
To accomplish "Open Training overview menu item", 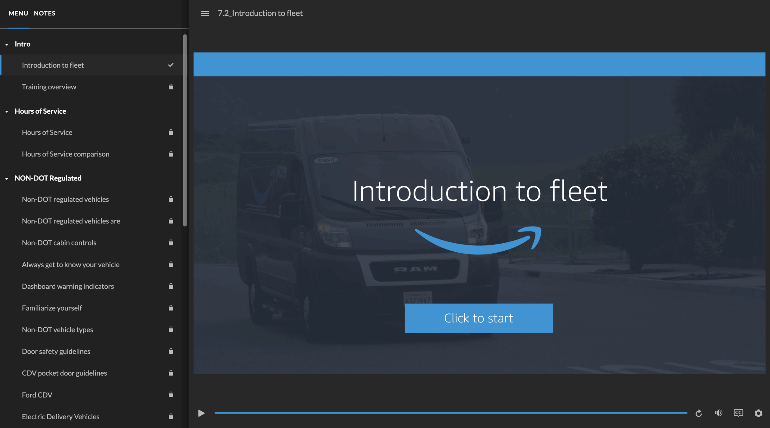I will click(x=91, y=87).
